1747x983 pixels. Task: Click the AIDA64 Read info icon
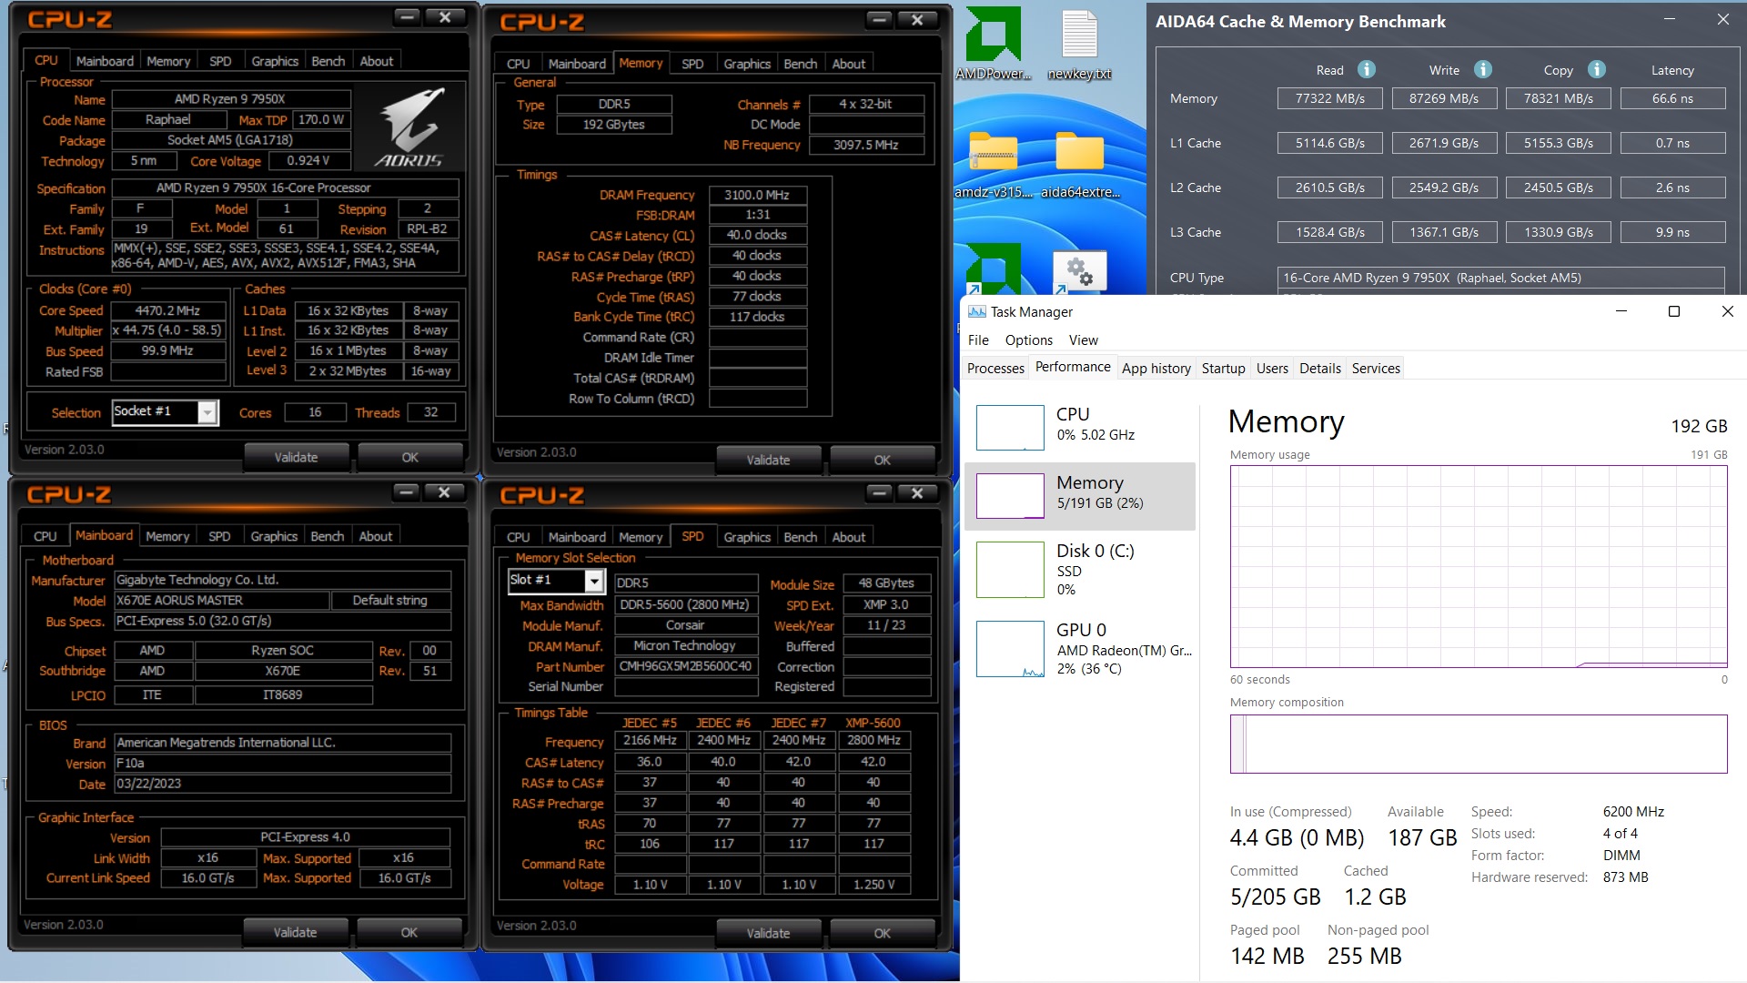[x=1367, y=69]
